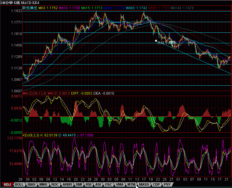This screenshot has height=188, width=232.
Task: Select the 1.0807 price axis label
Action: pos(17,91)
